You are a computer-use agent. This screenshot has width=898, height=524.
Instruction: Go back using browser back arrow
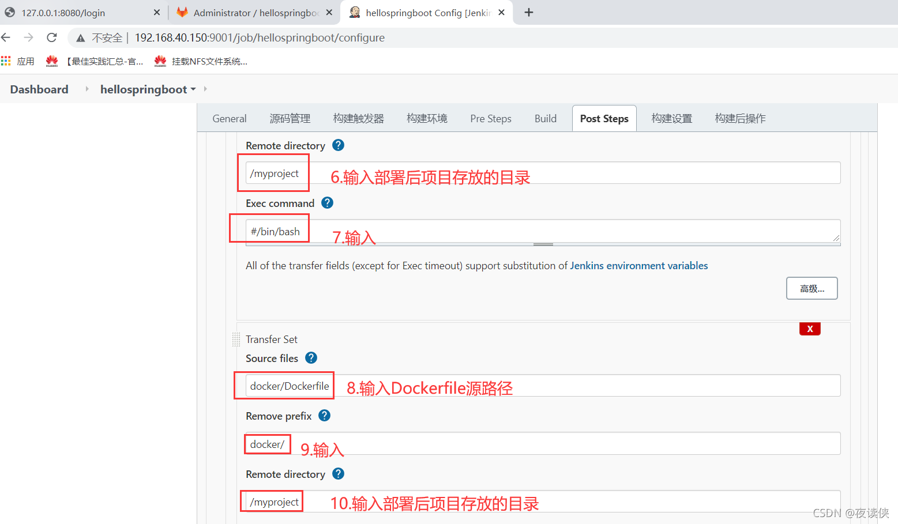point(6,37)
